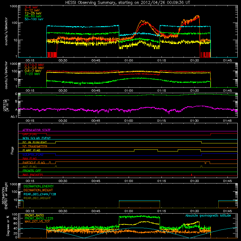Pick the 12-25 keV legend label
241x241 pixels.
[x=33, y=13]
